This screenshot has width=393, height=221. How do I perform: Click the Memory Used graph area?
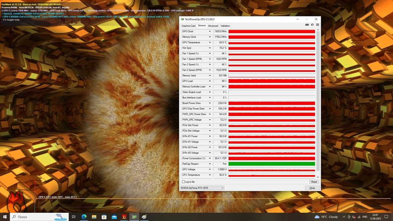(x=272, y=75)
